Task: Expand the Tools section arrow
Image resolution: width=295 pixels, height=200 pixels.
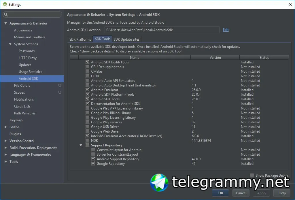Action: coord(6,161)
